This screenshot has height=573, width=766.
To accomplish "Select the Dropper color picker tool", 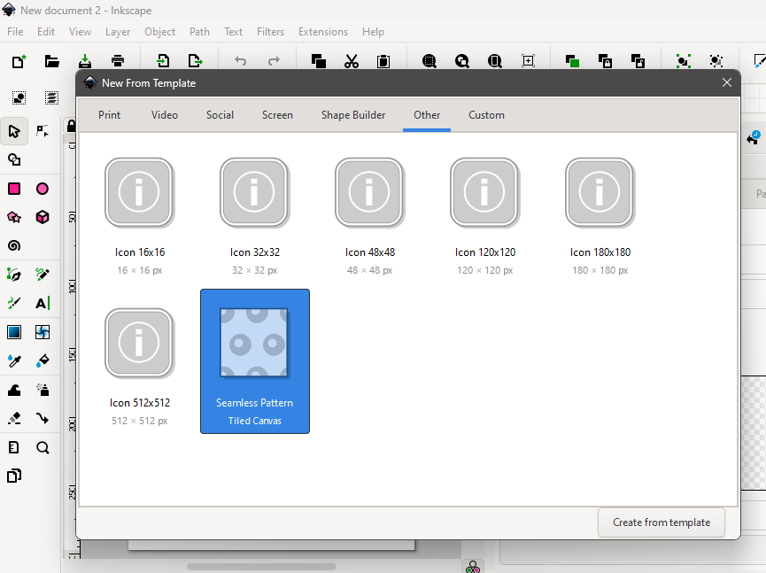I will [14, 361].
